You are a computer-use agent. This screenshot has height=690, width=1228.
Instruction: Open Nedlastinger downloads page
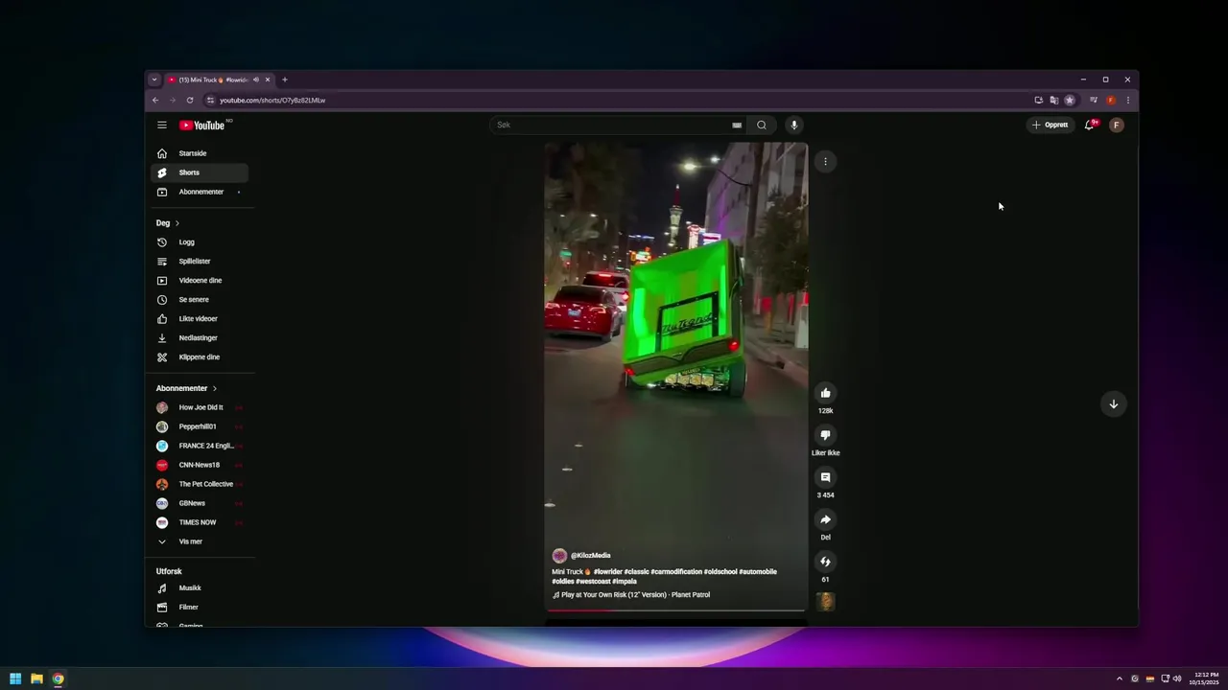tap(200, 338)
